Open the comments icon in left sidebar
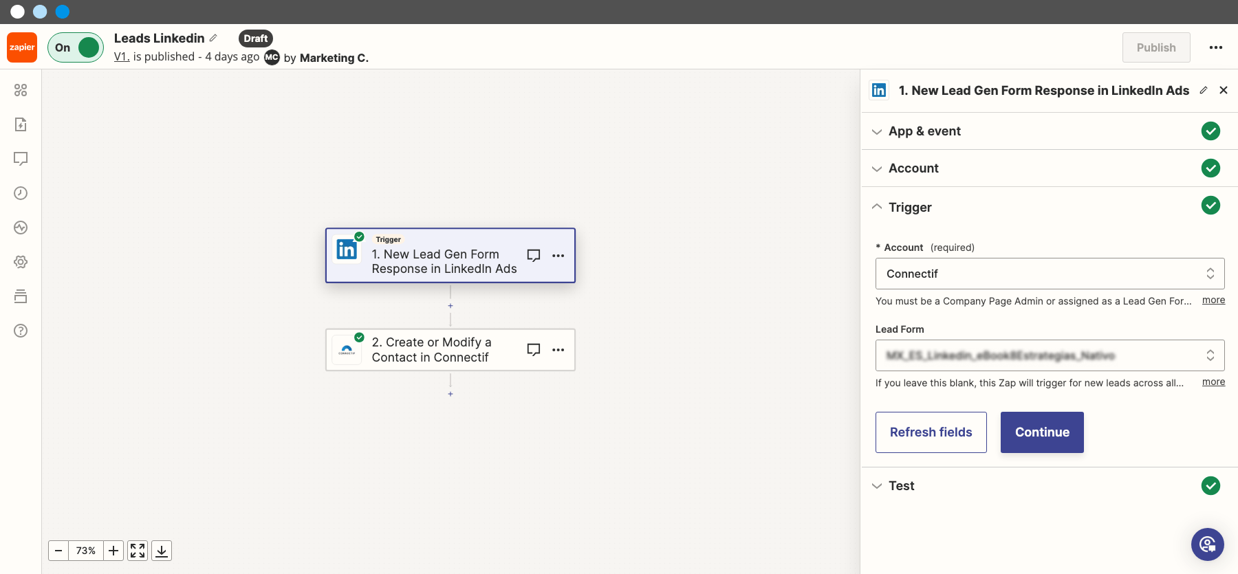 (21, 159)
